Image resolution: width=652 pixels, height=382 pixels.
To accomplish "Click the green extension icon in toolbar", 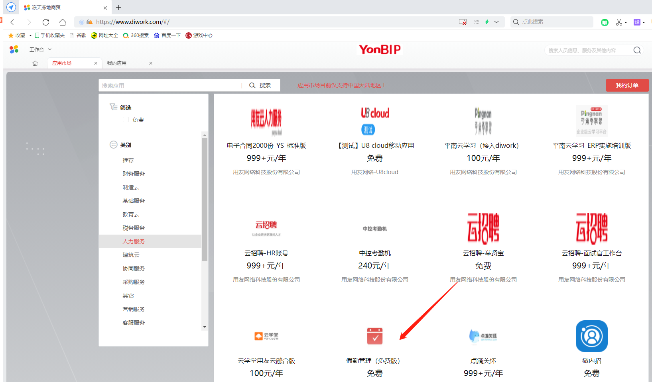I will pyautogui.click(x=605, y=22).
